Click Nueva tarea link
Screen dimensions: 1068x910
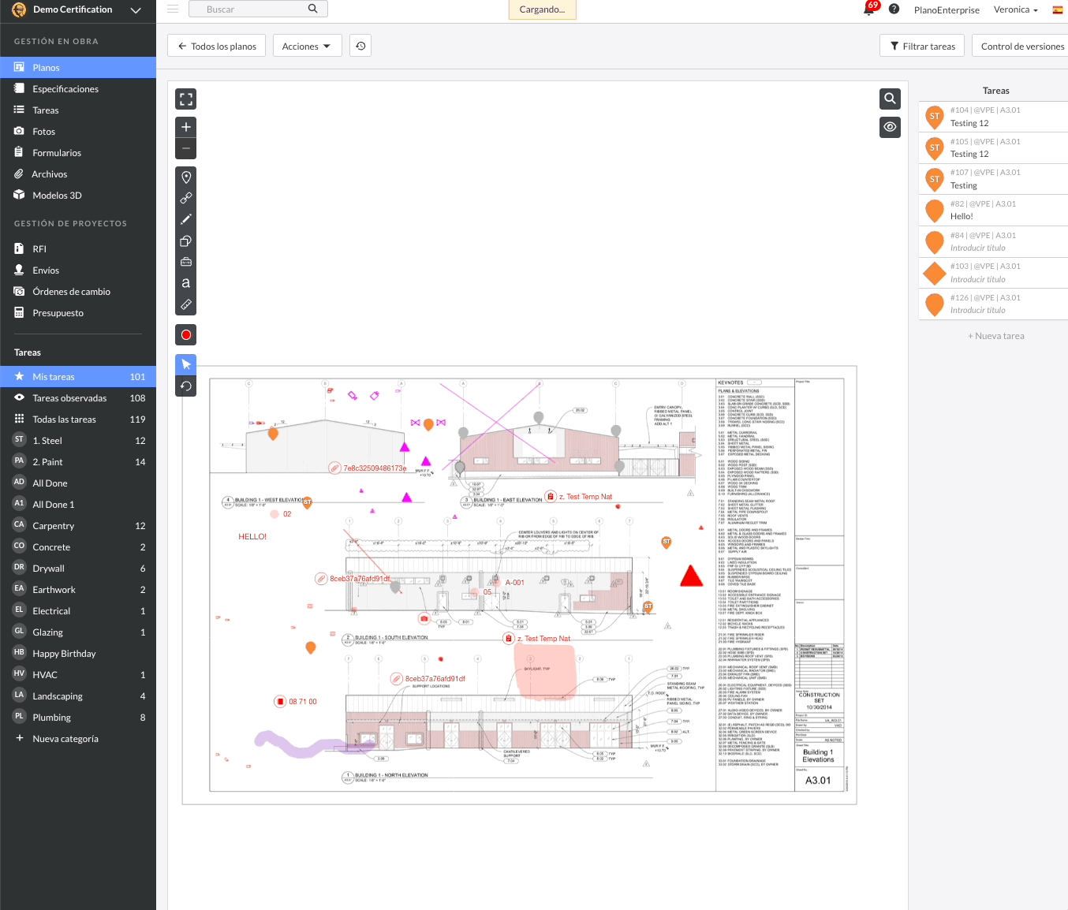996,336
